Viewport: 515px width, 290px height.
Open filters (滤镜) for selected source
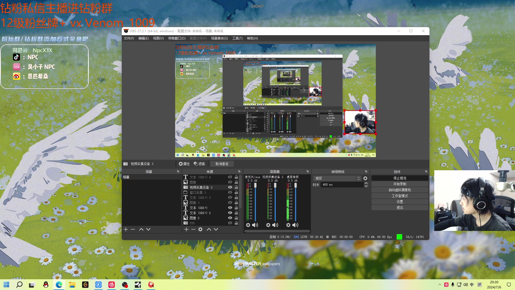199,164
